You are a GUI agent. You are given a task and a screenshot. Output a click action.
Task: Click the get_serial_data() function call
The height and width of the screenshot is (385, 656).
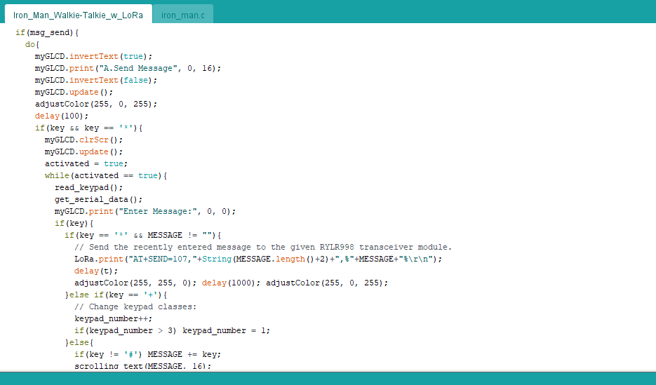point(98,199)
